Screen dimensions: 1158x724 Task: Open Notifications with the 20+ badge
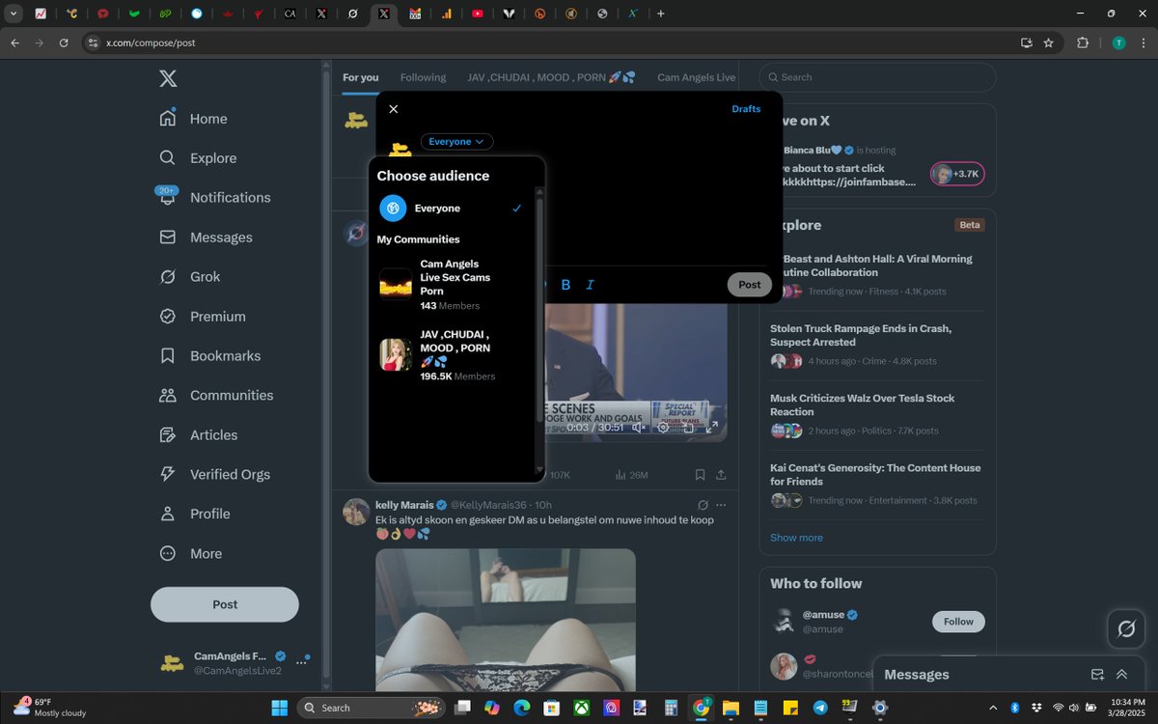point(214,197)
